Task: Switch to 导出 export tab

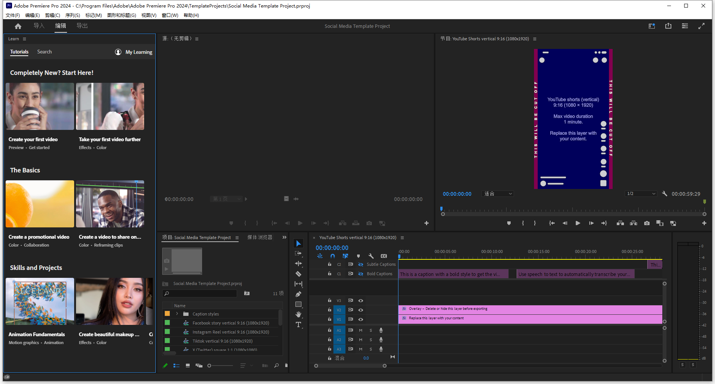Action: [82, 26]
